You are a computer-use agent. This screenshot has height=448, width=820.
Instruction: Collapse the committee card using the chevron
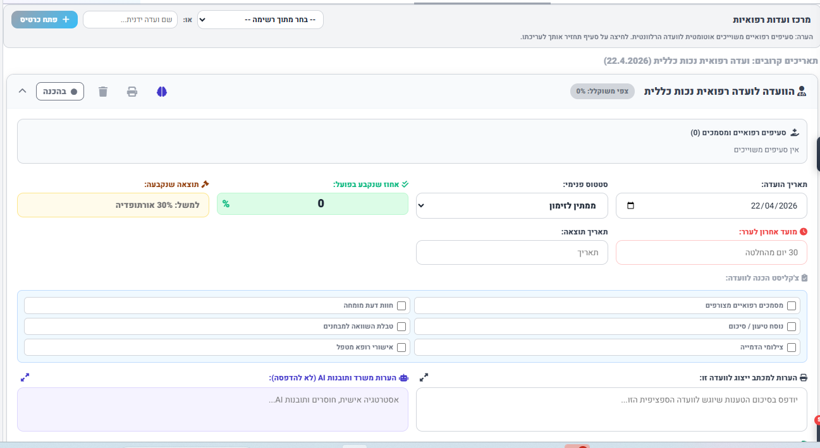click(x=22, y=91)
